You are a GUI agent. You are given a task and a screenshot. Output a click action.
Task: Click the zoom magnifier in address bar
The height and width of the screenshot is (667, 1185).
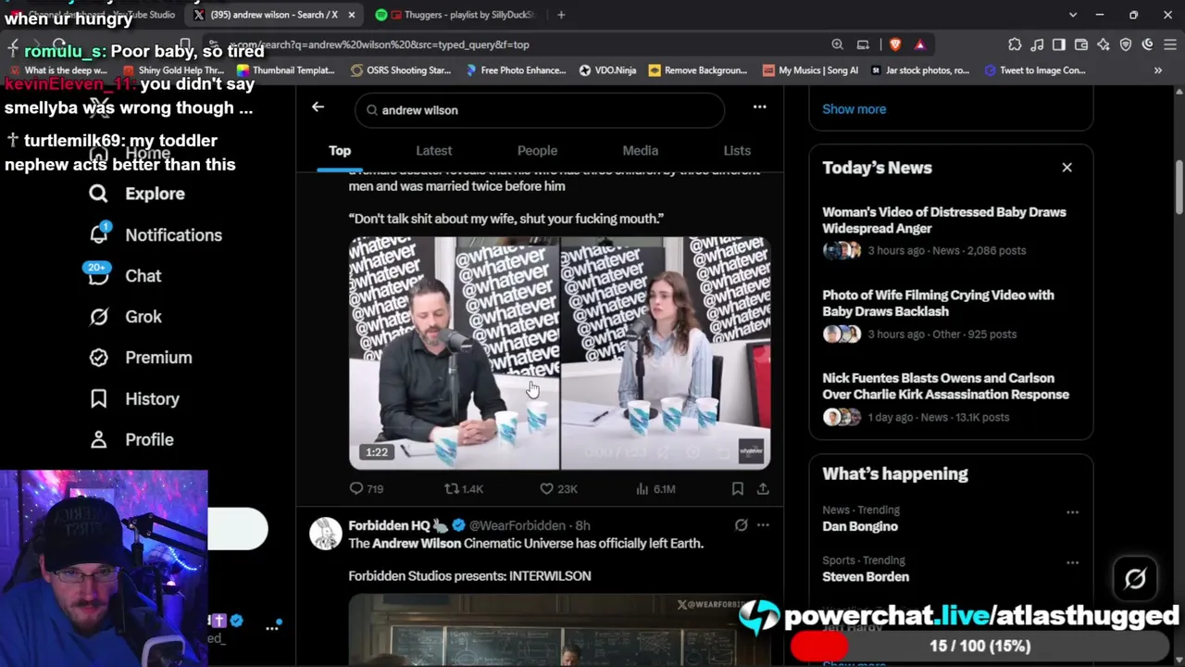coord(837,44)
